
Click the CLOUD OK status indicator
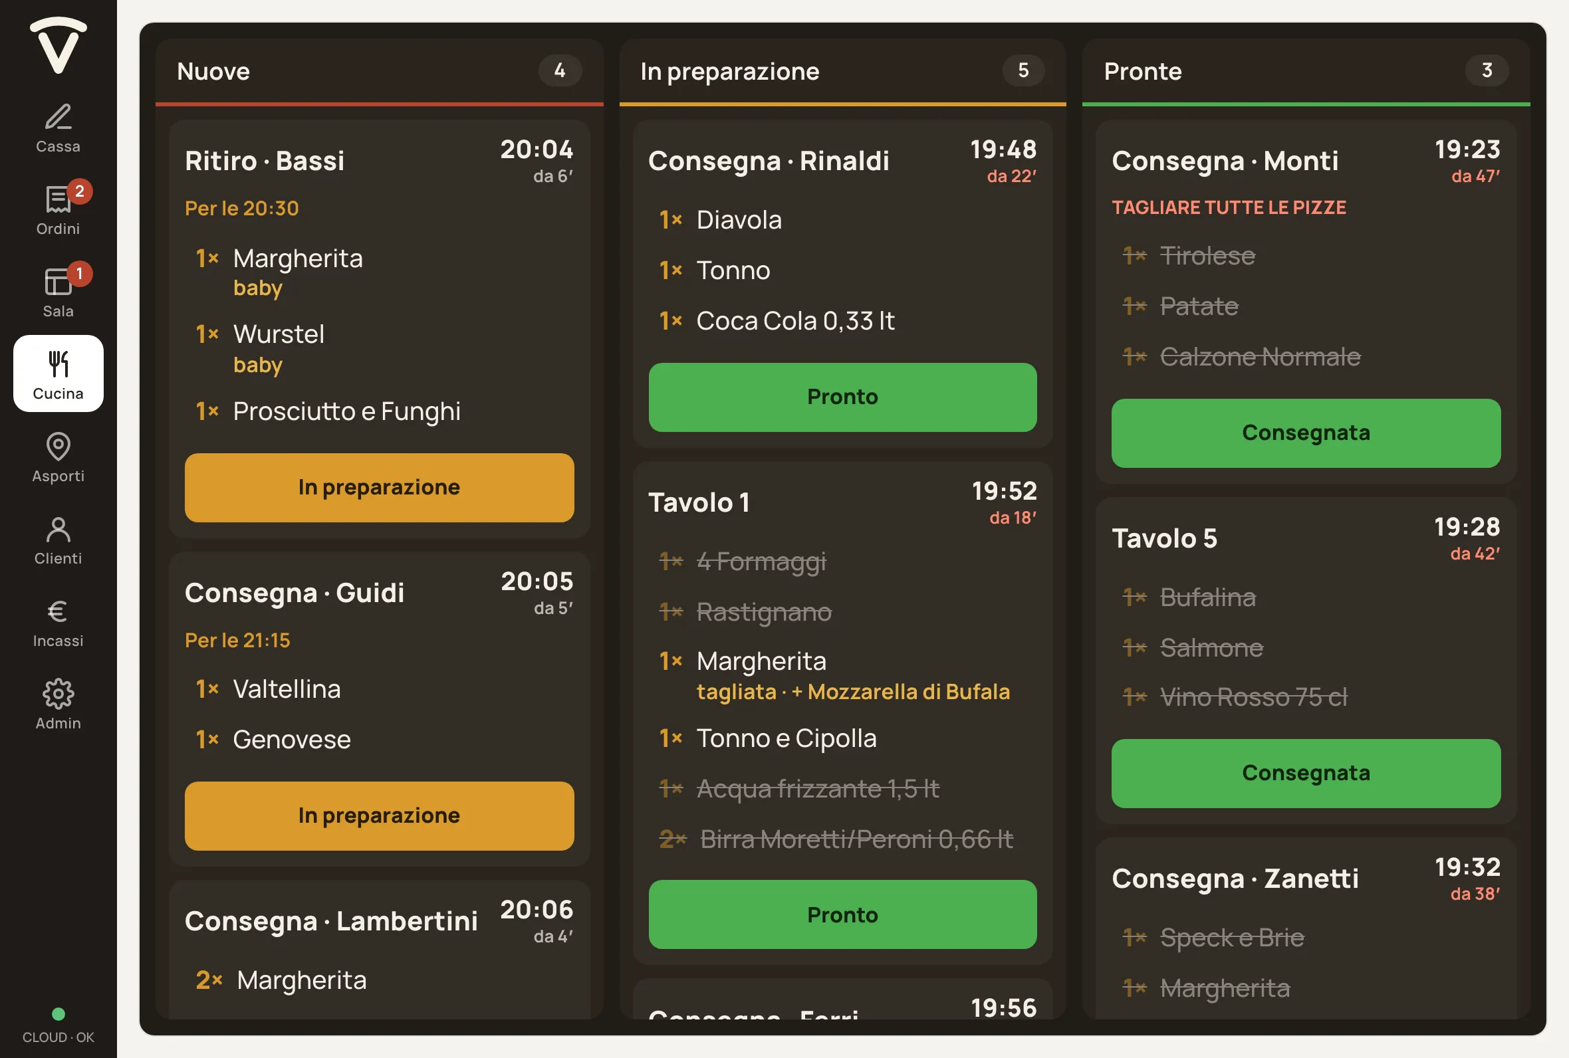coord(58,1025)
